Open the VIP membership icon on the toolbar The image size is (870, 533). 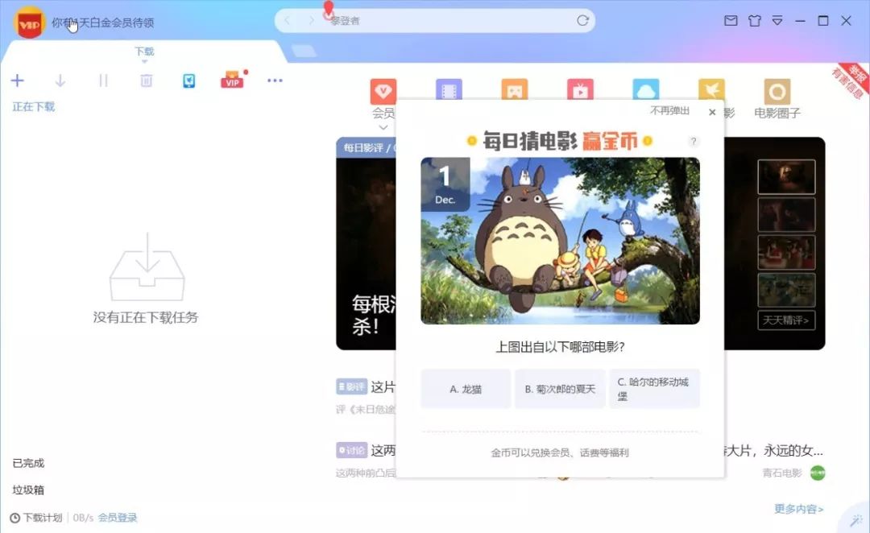(232, 81)
